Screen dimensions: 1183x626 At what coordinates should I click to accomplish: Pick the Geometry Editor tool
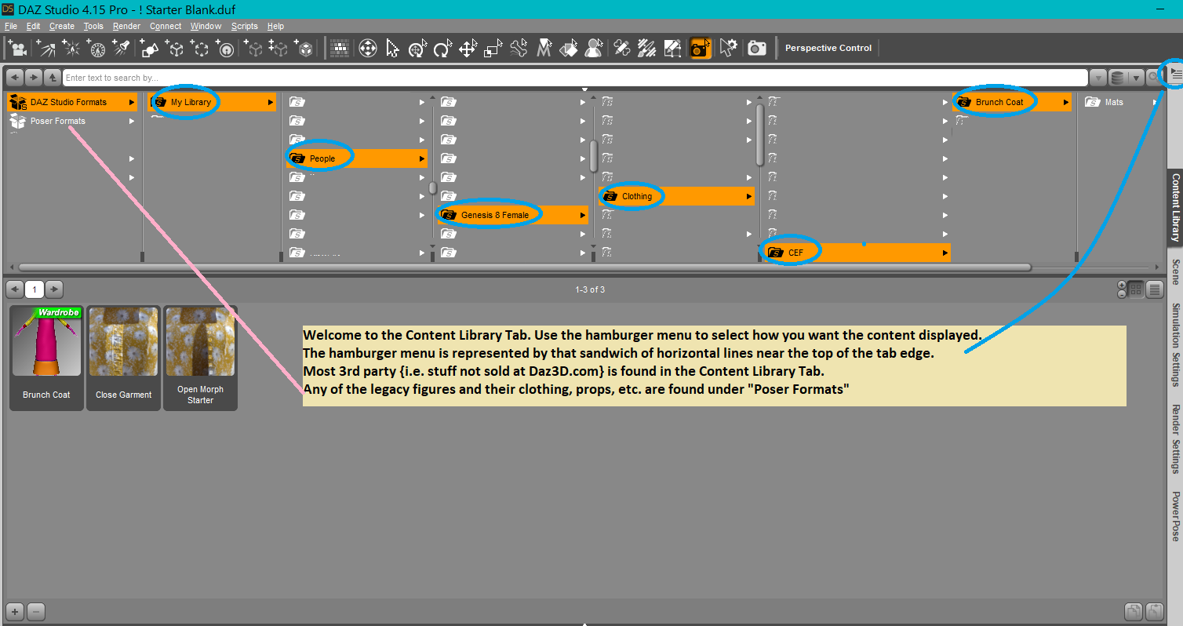pos(672,48)
